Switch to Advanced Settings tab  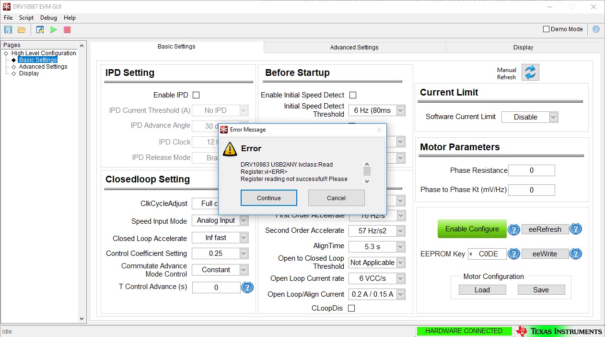[354, 48]
